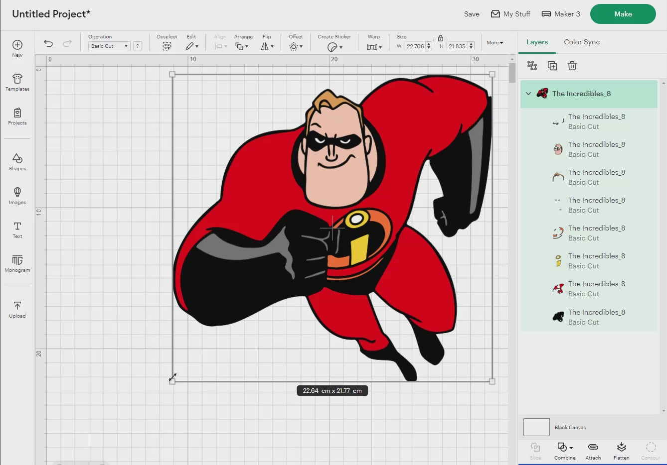Open the Shapes tool
Viewport: 667px width, 465px height.
pyautogui.click(x=17, y=162)
